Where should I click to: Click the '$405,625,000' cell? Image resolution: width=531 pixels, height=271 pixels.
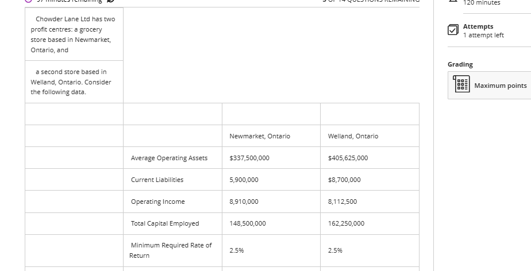(348, 158)
